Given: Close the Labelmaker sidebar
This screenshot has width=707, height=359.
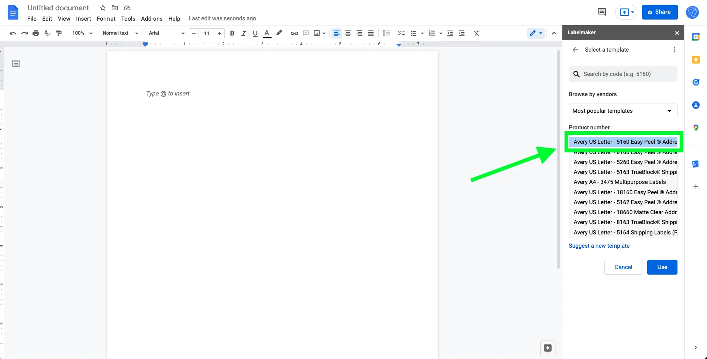Looking at the screenshot, I should click(x=677, y=33).
